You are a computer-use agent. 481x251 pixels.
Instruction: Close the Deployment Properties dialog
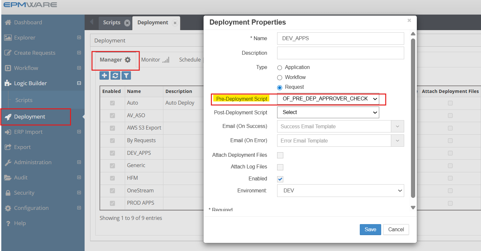point(409,20)
